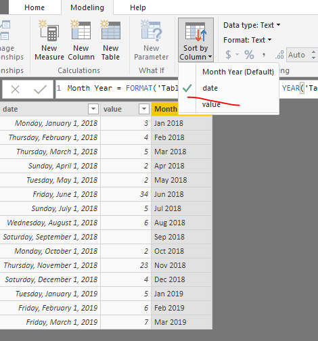
Task: Open the Format: Text dropdown
Action: point(248,40)
